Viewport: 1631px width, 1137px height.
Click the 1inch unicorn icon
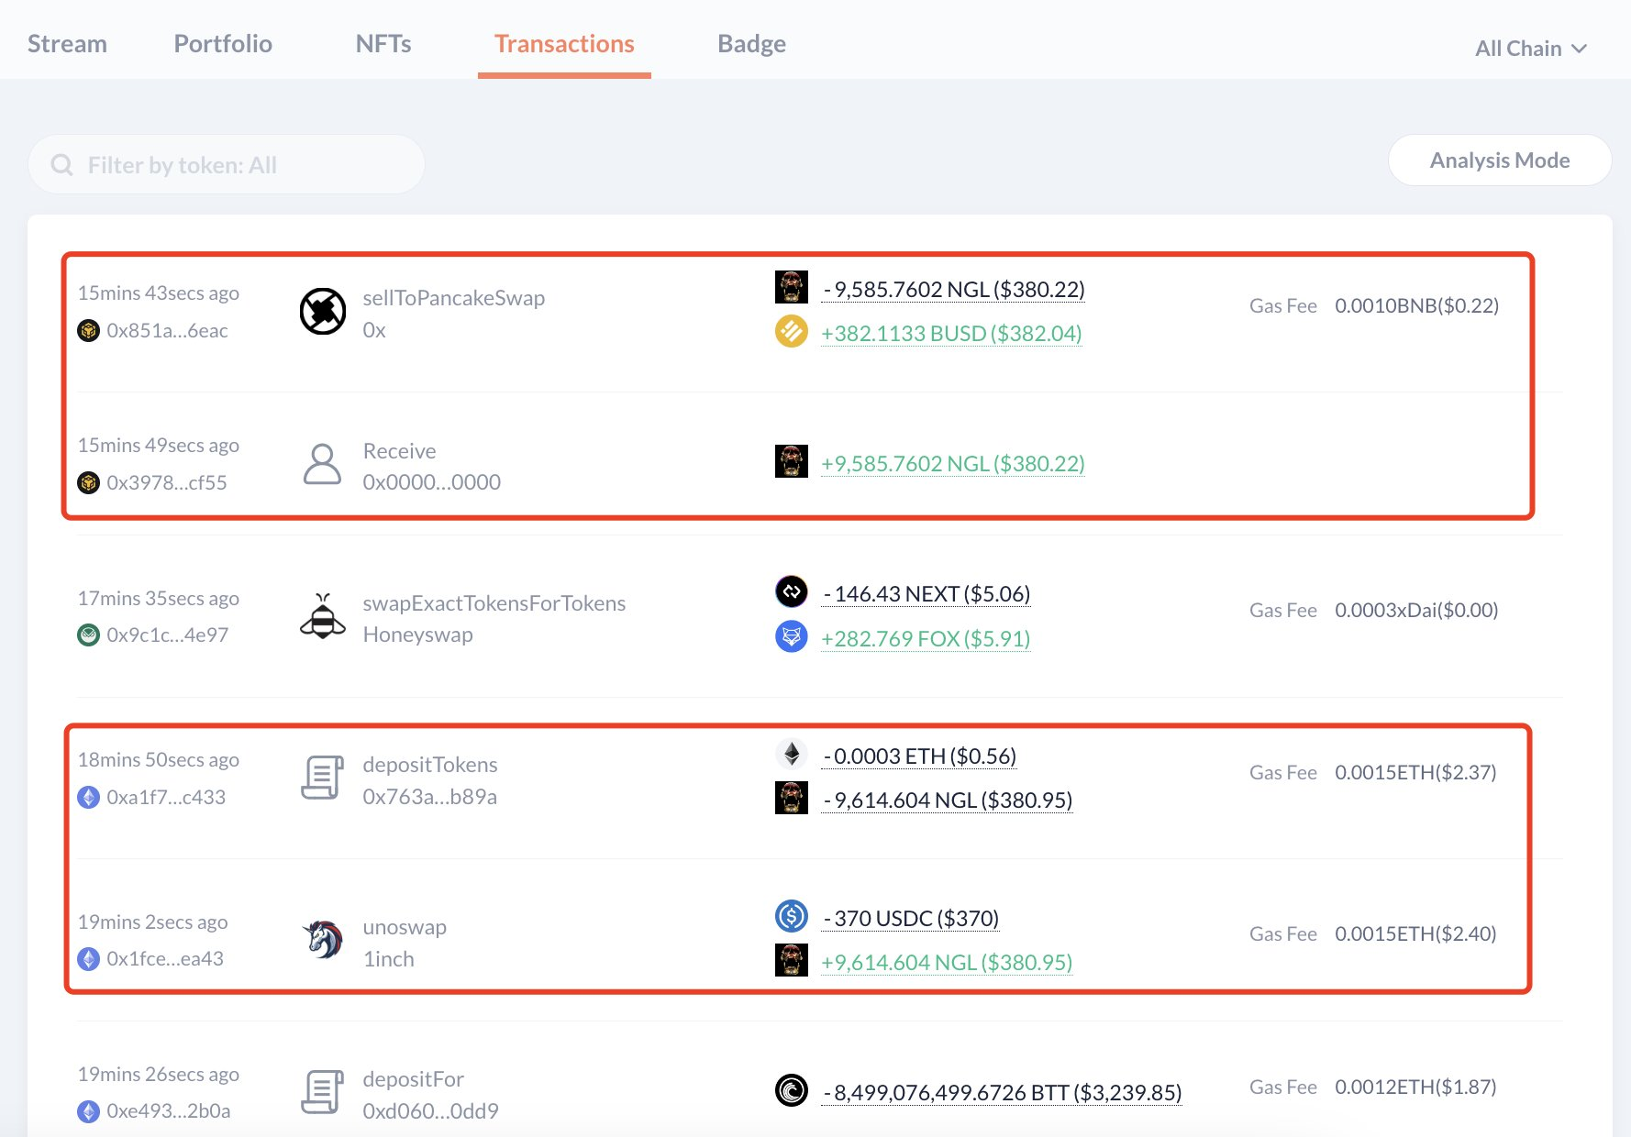(x=323, y=941)
